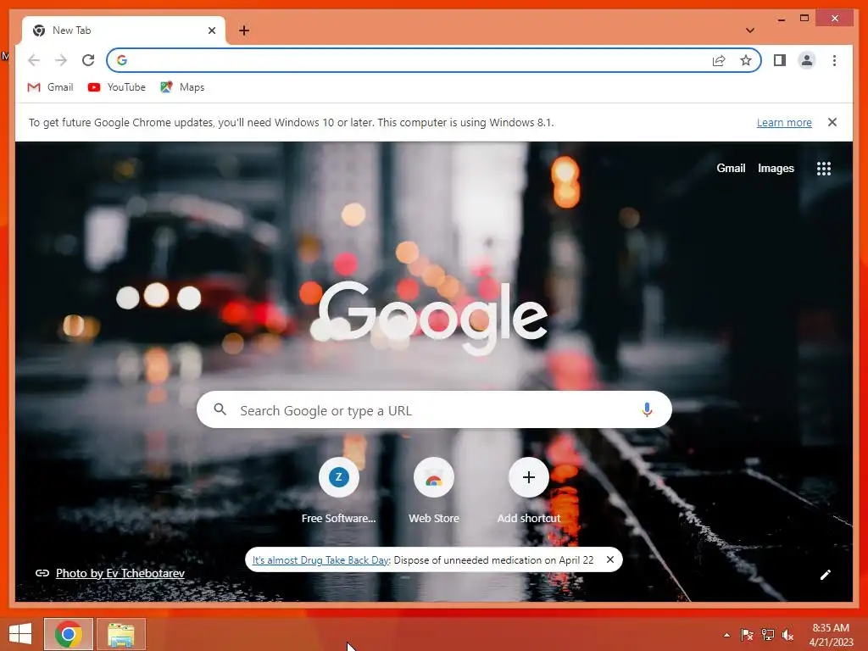Screen dimensions: 868x651
Task: Click the share page icon in address bar
Action: [x=719, y=60]
